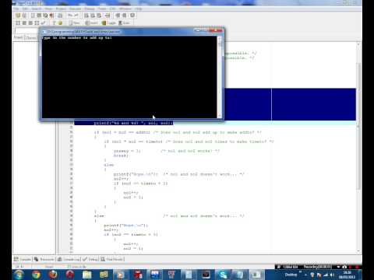Open Chrome from the taskbar
The image size is (374, 280).
(37, 275)
